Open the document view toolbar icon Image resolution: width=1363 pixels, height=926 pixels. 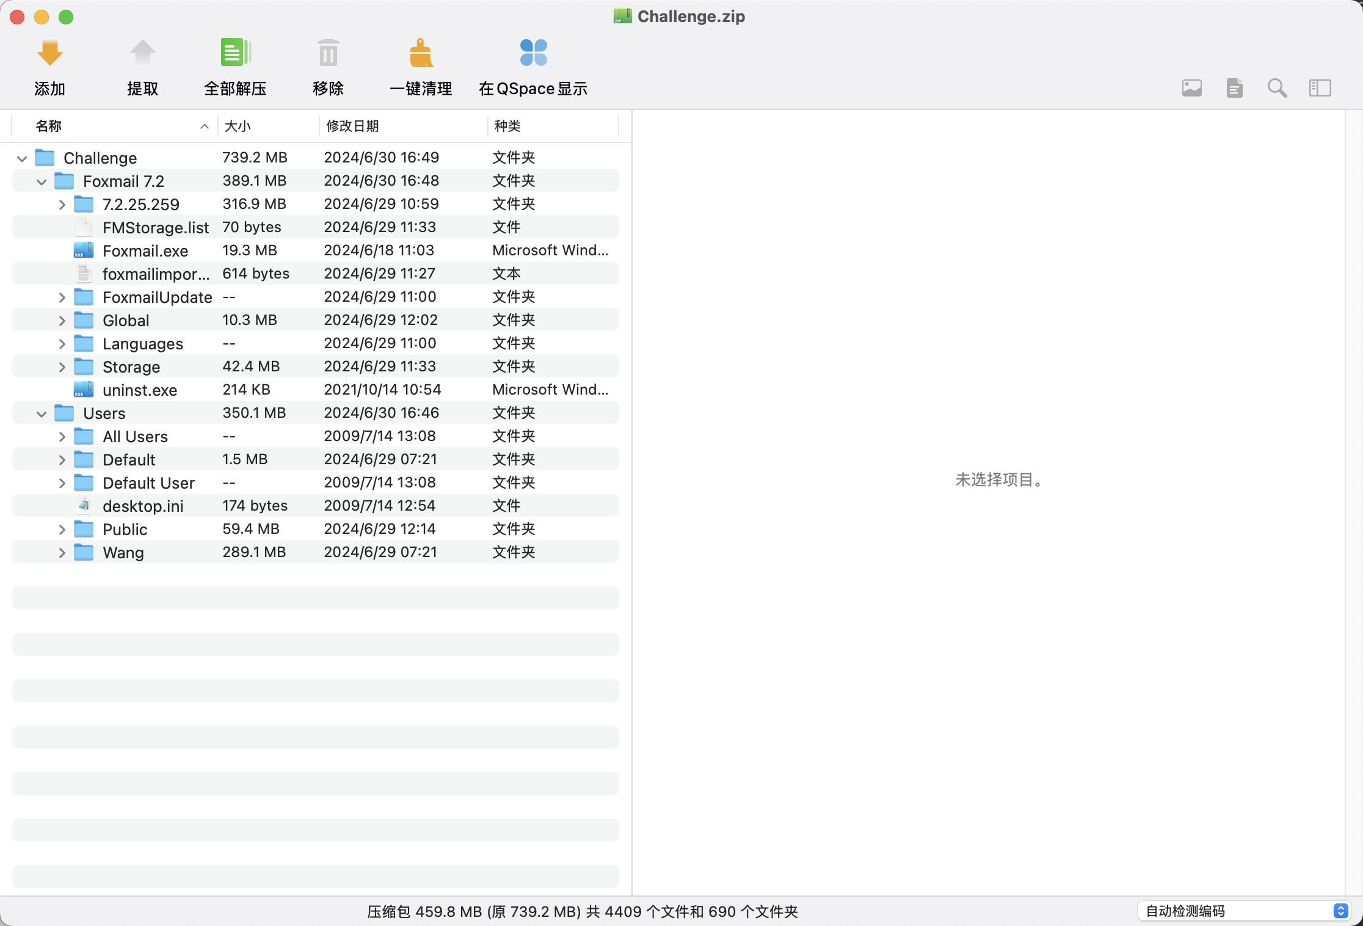coord(1234,88)
